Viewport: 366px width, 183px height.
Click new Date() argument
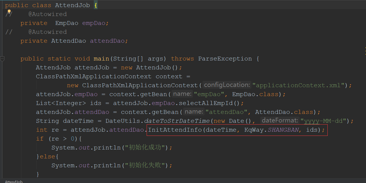(x=233, y=121)
